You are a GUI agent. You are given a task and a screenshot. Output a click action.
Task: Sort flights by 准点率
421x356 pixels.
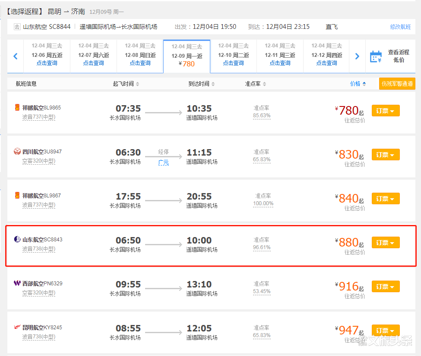255,84
